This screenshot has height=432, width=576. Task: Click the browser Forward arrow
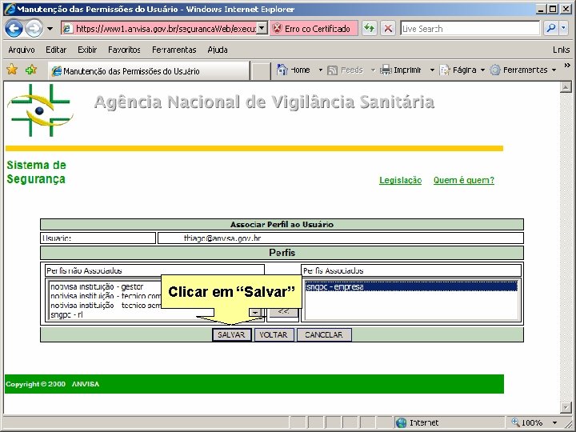click(34, 29)
